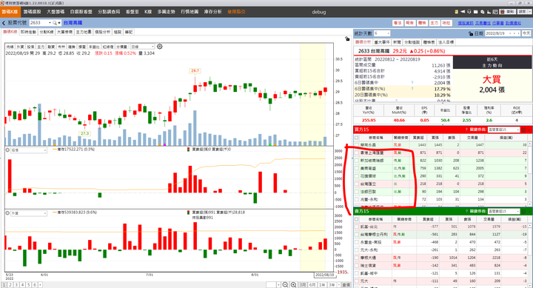The height and width of the screenshot is (288, 533).
Task: Click the 報告 button
Action: [x=409, y=23]
